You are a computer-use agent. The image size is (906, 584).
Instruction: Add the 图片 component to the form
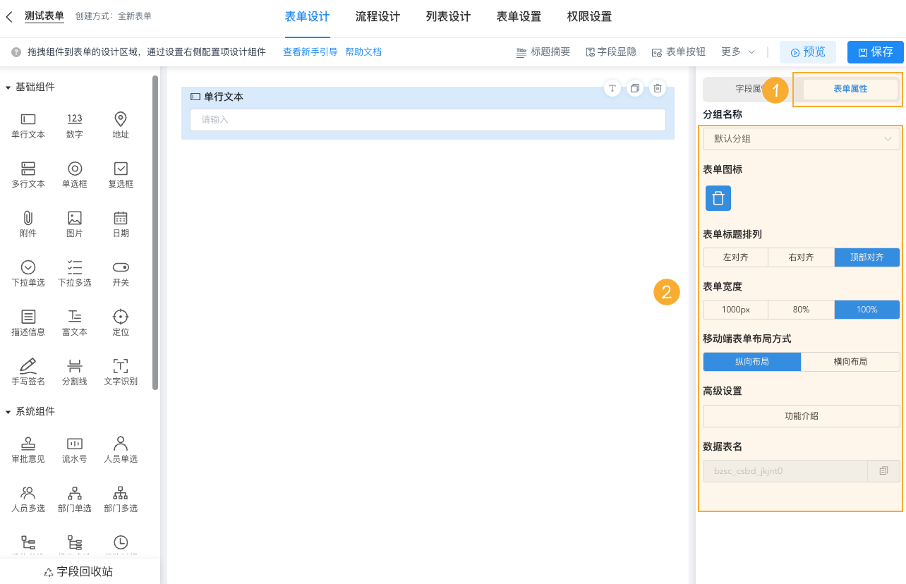pyautogui.click(x=74, y=224)
